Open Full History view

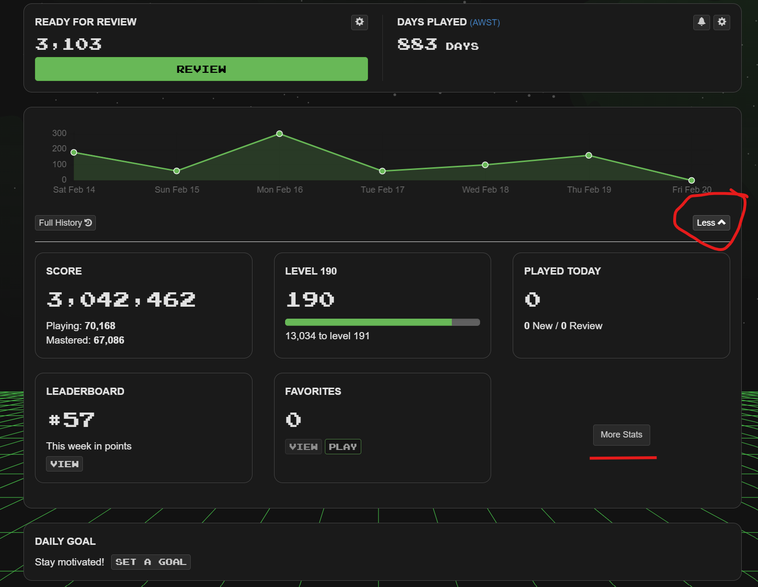(x=65, y=223)
